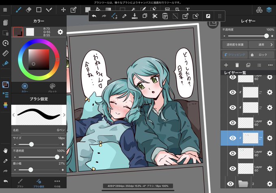Hide the selected highlighted layer
Image resolution: width=276 pixels, height=193 pixels.
point(233,138)
